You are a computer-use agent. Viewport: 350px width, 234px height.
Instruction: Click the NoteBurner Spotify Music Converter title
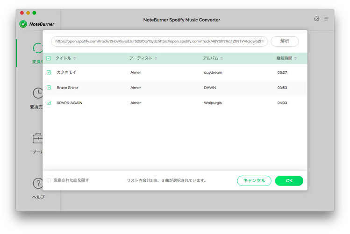pyautogui.click(x=182, y=20)
